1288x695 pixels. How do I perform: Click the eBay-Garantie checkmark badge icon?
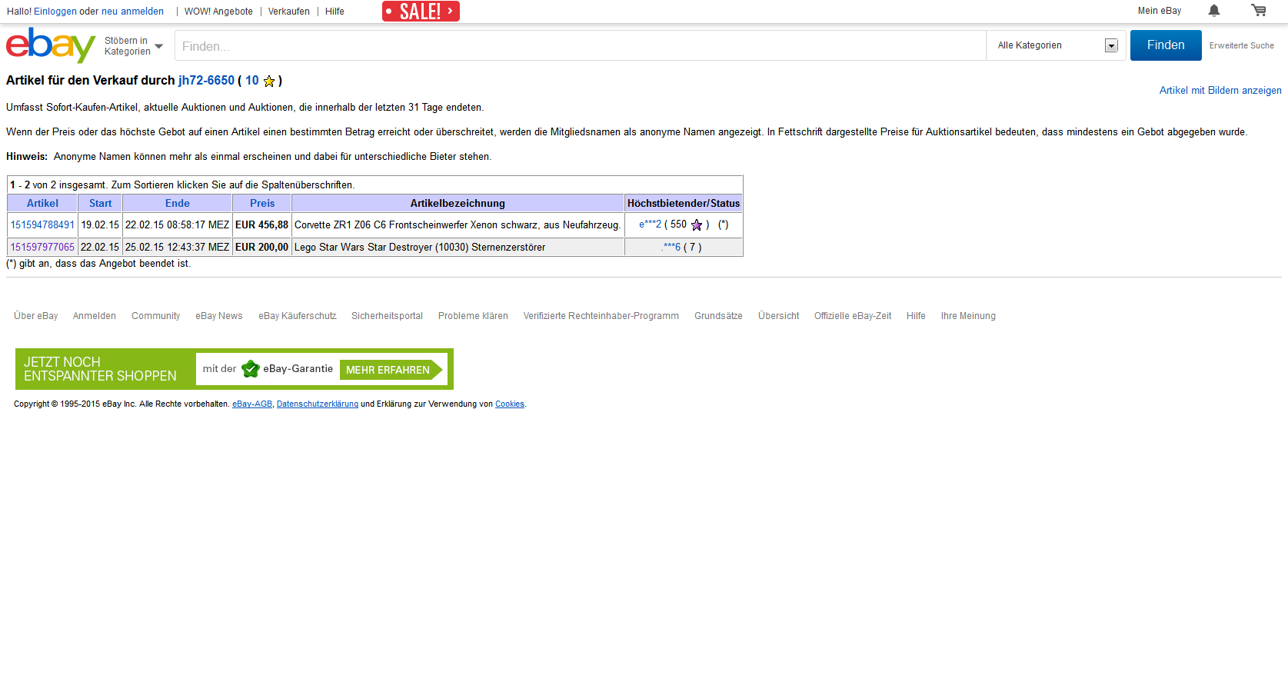[x=250, y=369]
